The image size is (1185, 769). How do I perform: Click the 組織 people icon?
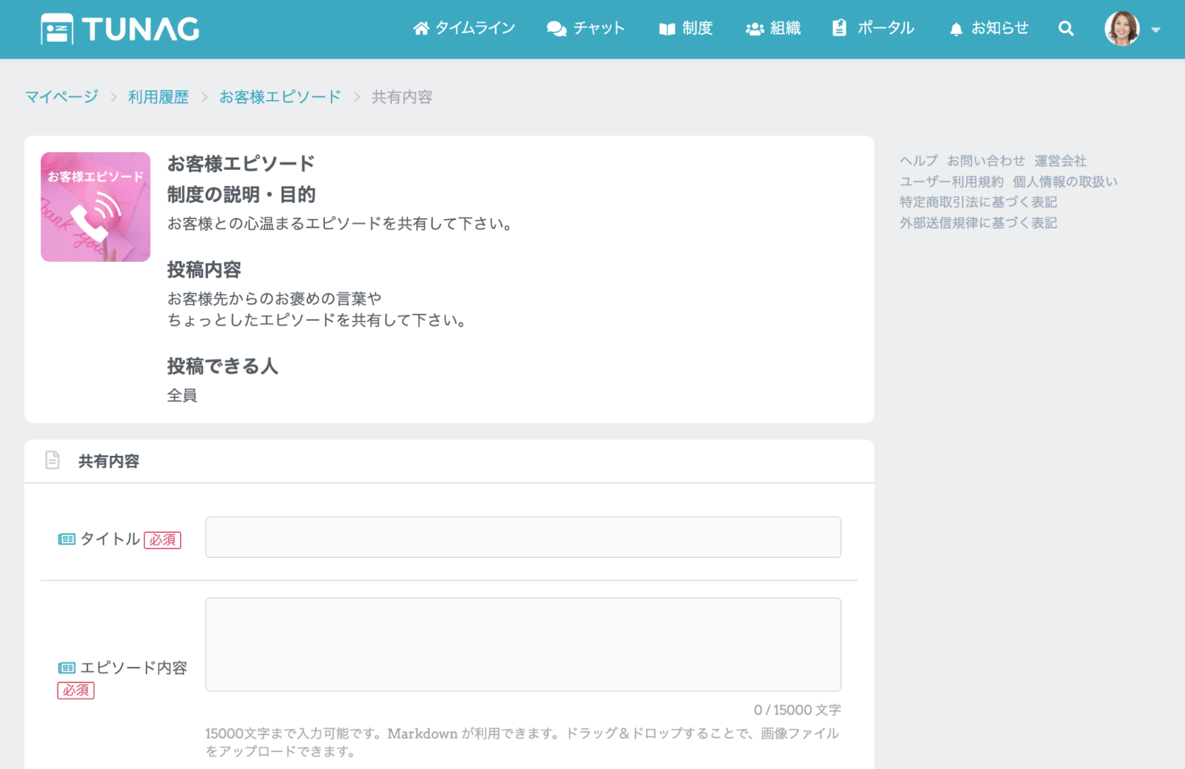[x=754, y=29]
